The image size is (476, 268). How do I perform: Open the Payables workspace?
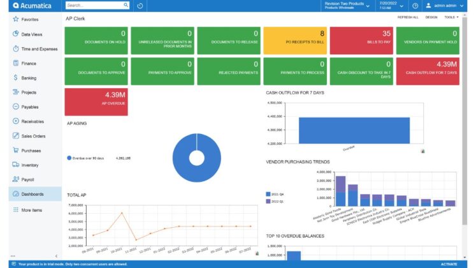click(30, 107)
